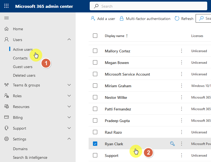Open Deleted users
The image size is (211, 162).
[x=24, y=75]
